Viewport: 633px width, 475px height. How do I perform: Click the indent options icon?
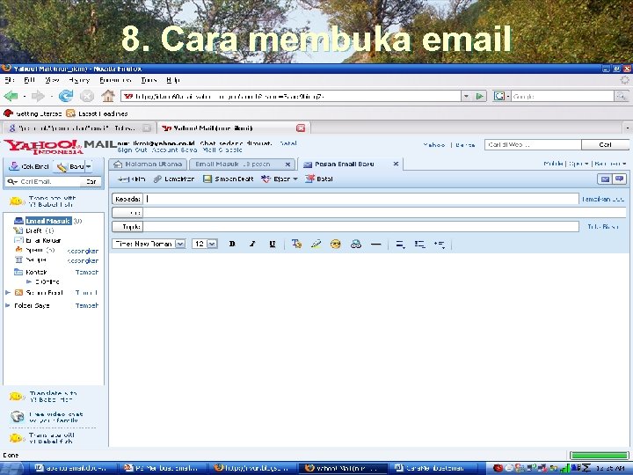point(440,245)
